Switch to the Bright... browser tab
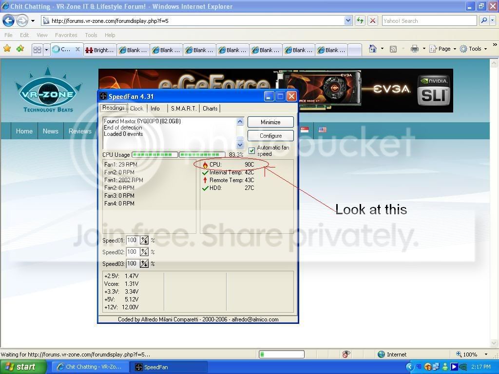The image size is (499, 374). (x=100, y=50)
